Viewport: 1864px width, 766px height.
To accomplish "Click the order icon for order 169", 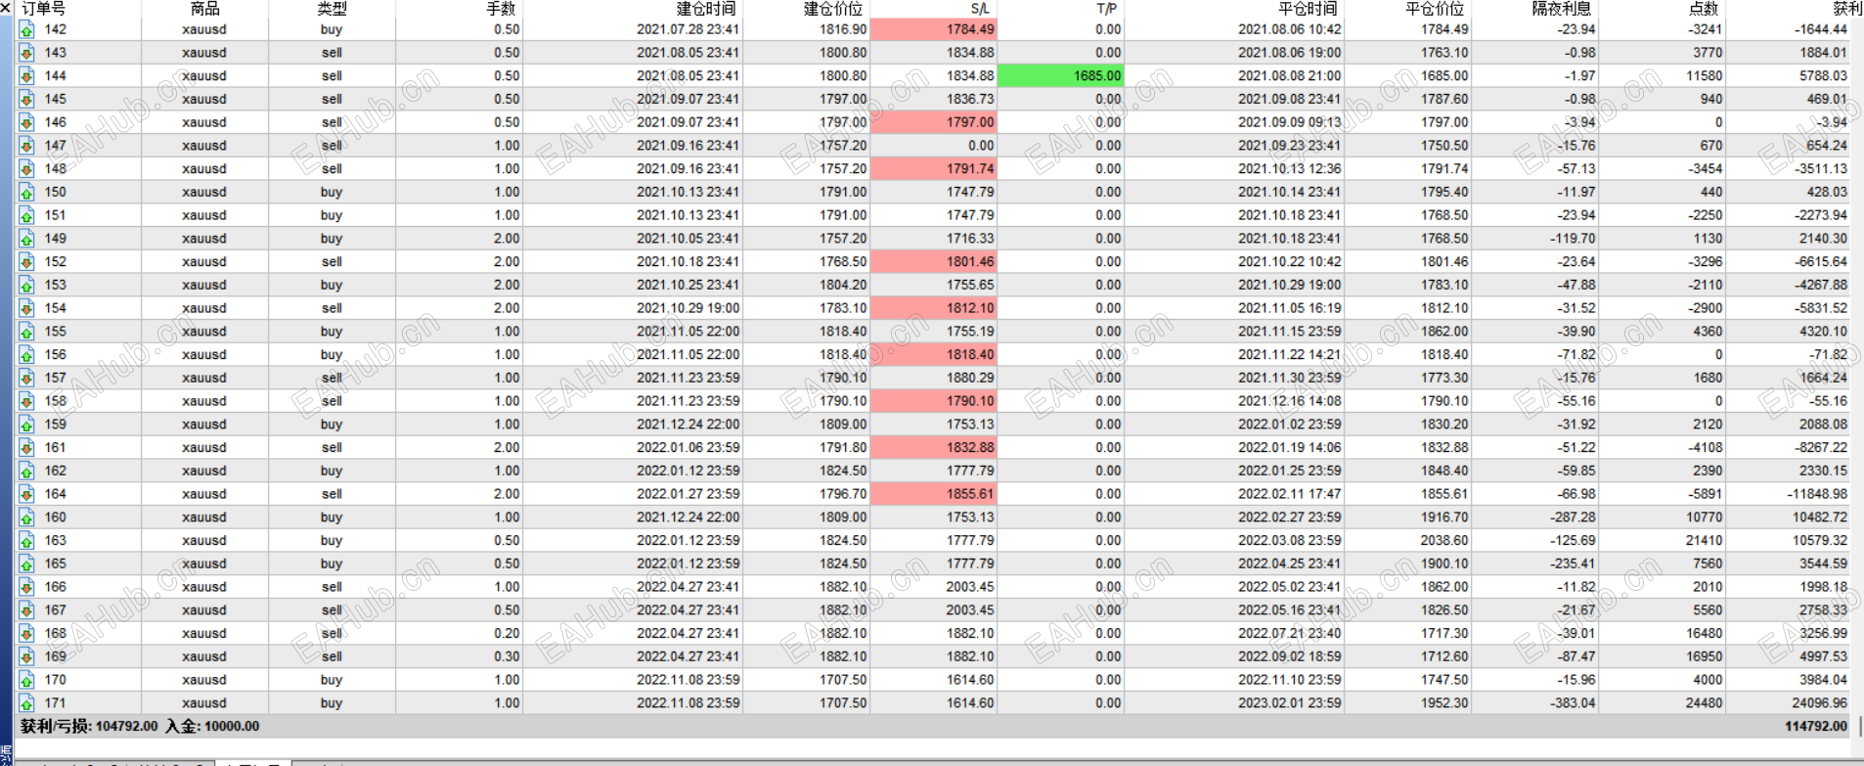I will tap(26, 657).
